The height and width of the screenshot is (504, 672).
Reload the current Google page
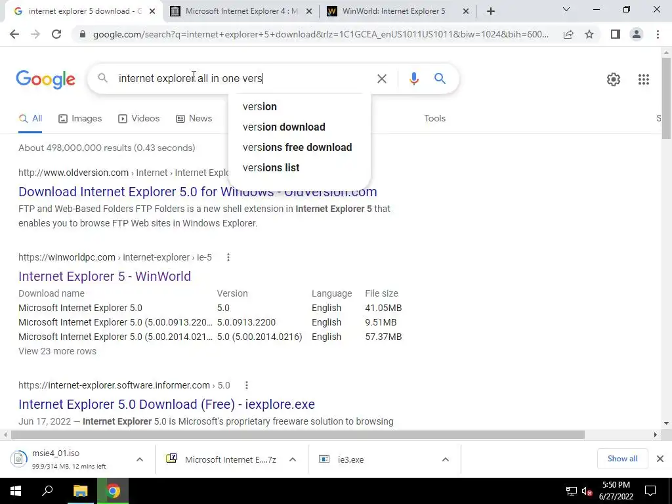pos(56,34)
